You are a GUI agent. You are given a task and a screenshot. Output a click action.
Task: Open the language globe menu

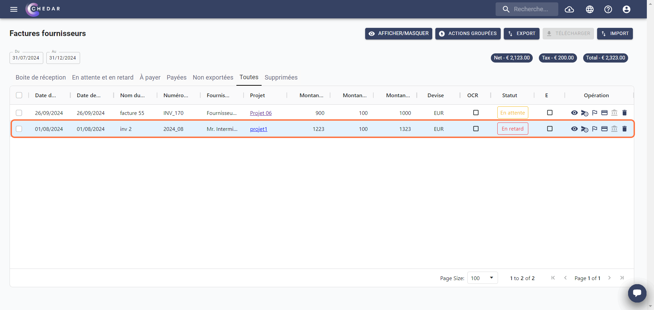tap(590, 9)
